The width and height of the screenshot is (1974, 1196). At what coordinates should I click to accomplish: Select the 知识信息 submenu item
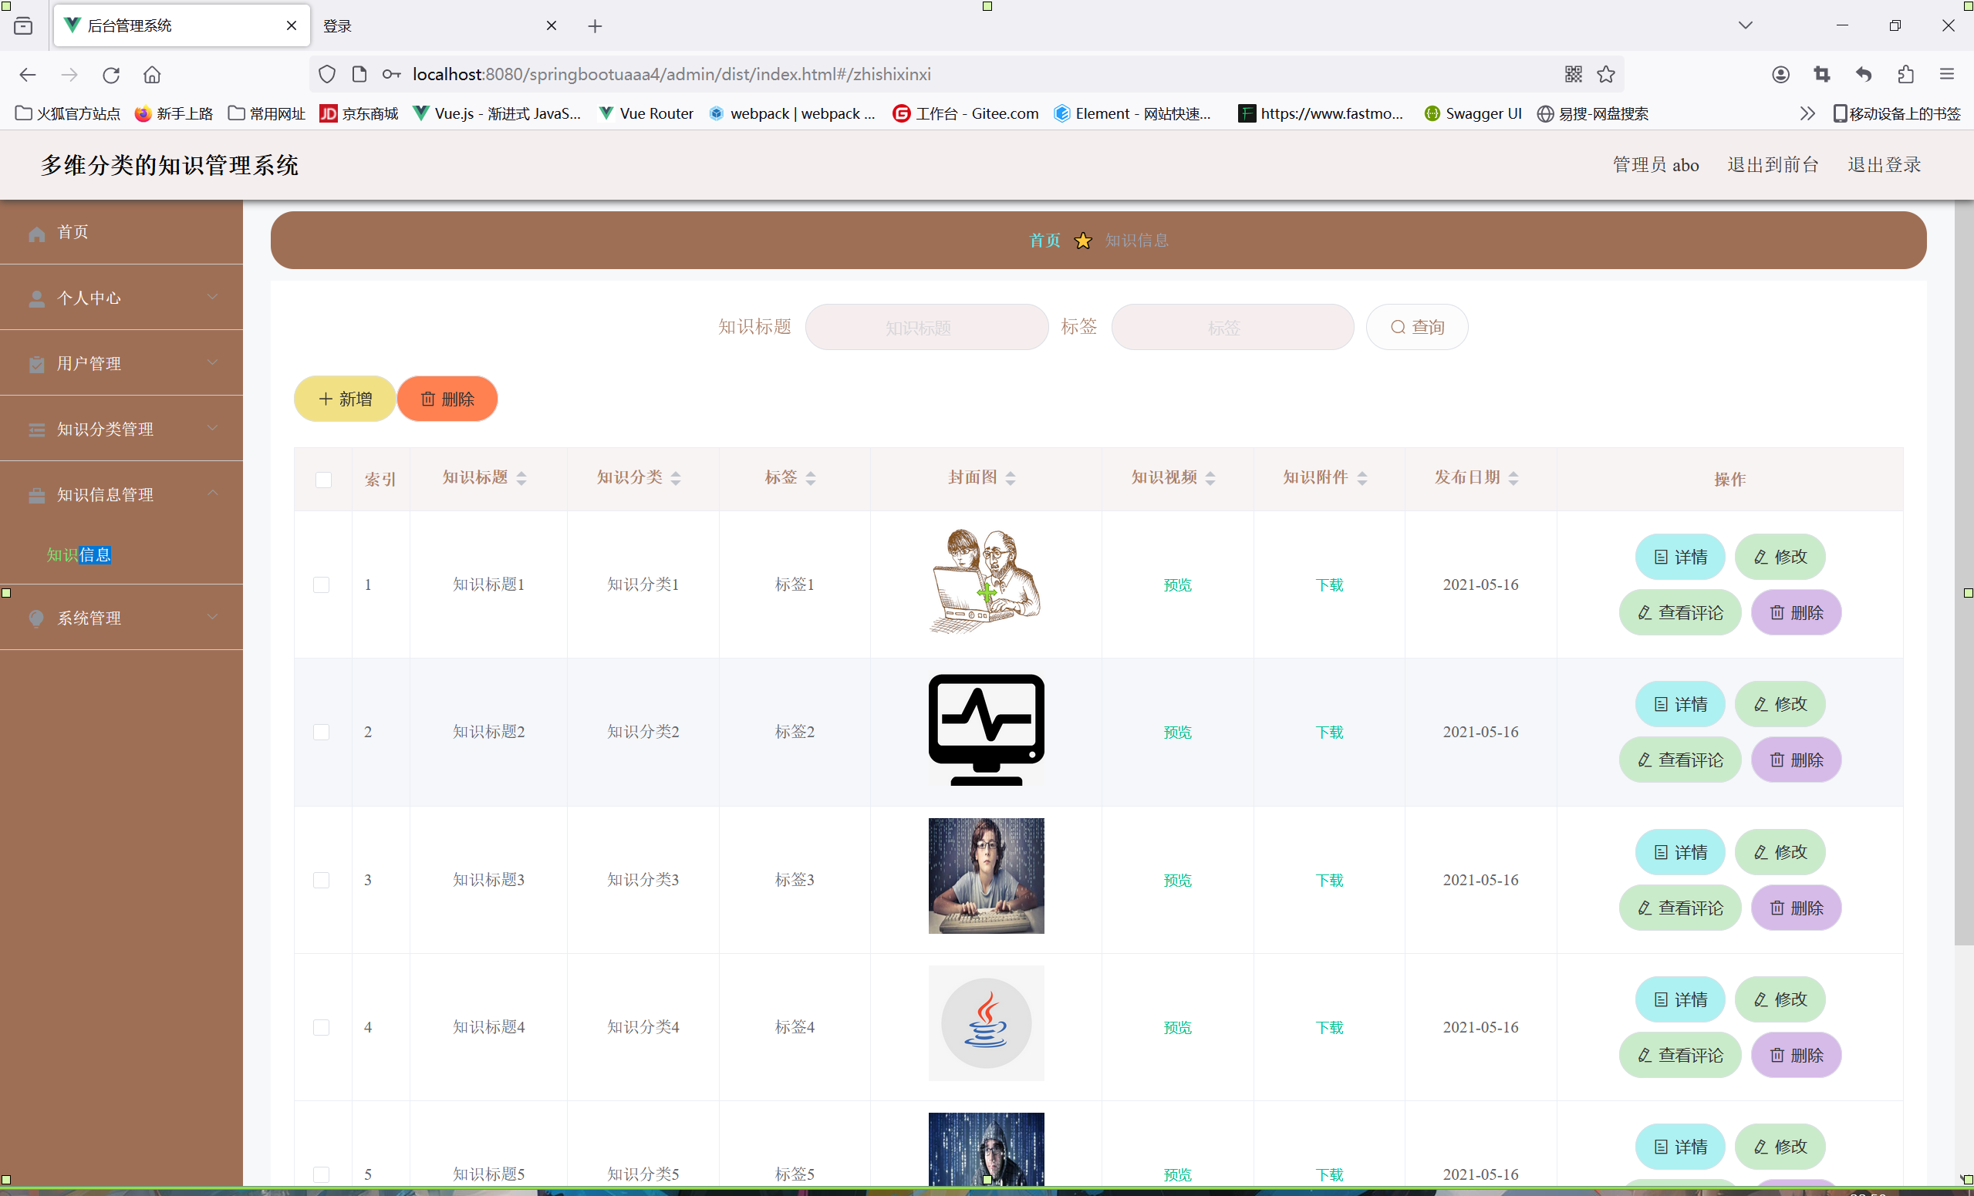[79, 554]
